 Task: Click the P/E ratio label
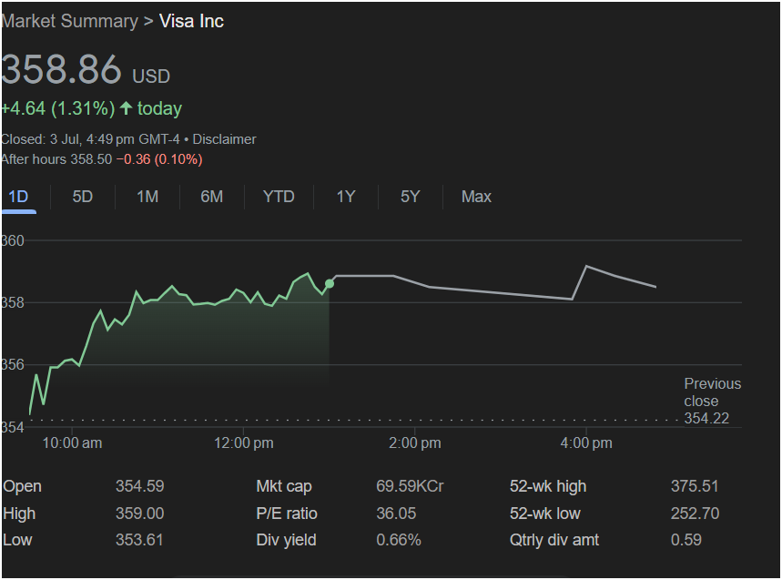[287, 514]
